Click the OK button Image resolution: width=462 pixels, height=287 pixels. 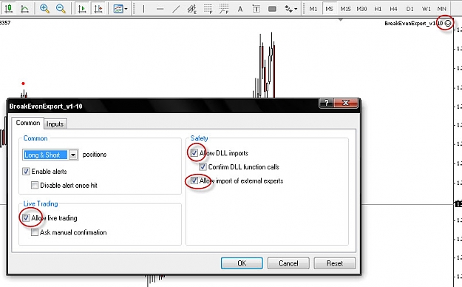point(242,263)
